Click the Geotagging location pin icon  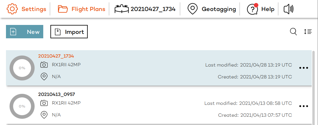tap(193, 9)
